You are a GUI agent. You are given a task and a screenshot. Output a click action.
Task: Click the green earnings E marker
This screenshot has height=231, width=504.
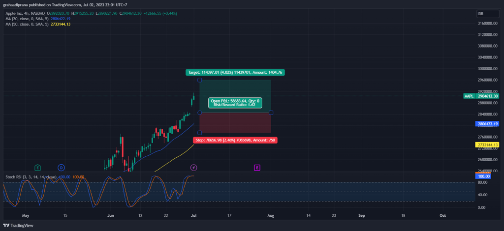coord(37,168)
